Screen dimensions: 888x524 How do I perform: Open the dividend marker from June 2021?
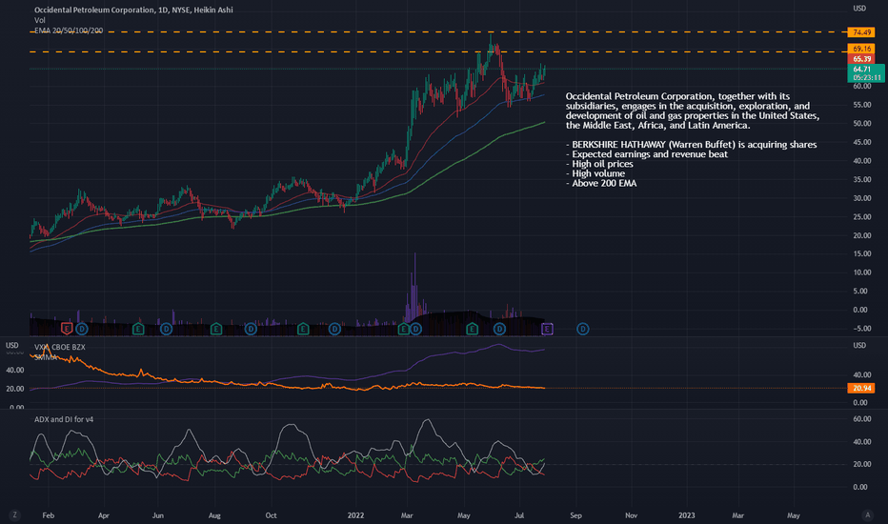coord(166,329)
